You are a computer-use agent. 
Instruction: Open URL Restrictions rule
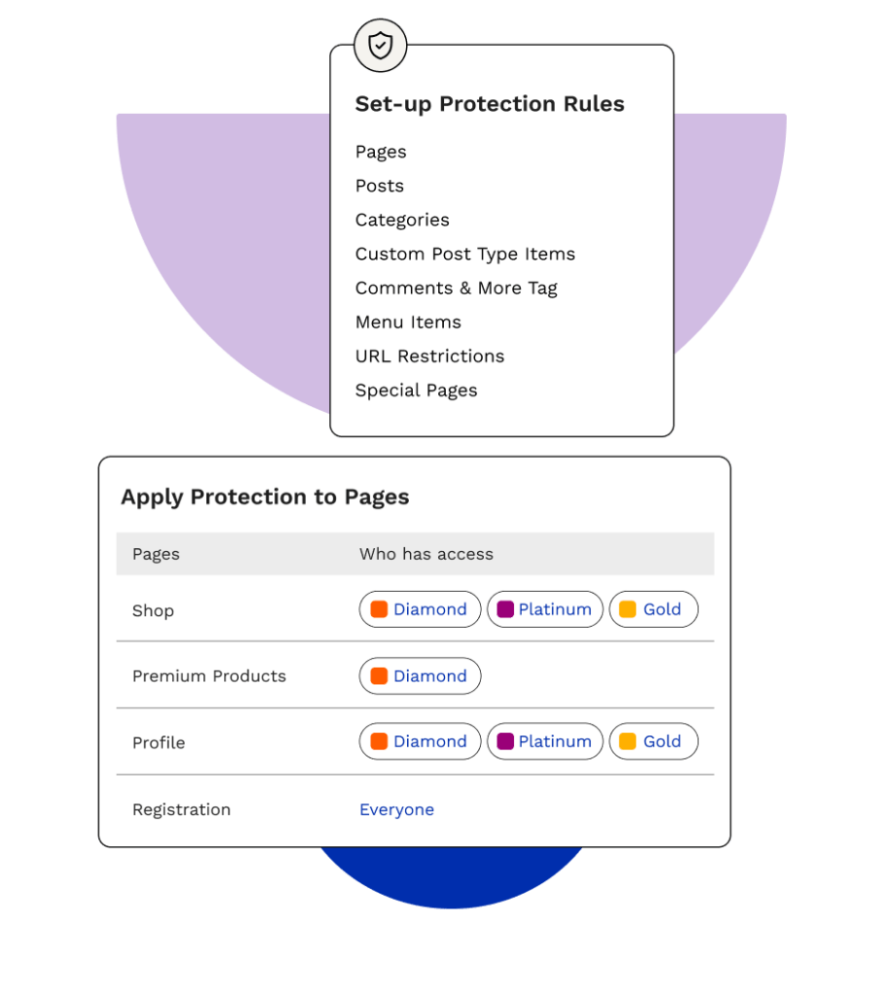coord(429,356)
